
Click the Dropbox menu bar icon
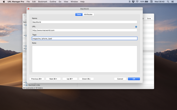[133, 2]
